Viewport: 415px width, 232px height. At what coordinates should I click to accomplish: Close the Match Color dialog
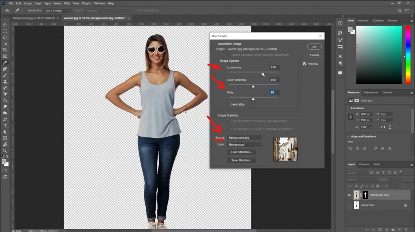[x=321, y=36]
